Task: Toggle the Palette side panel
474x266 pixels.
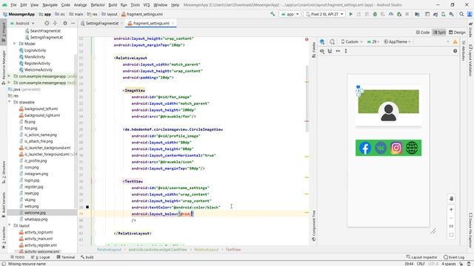Action: pos(314,50)
